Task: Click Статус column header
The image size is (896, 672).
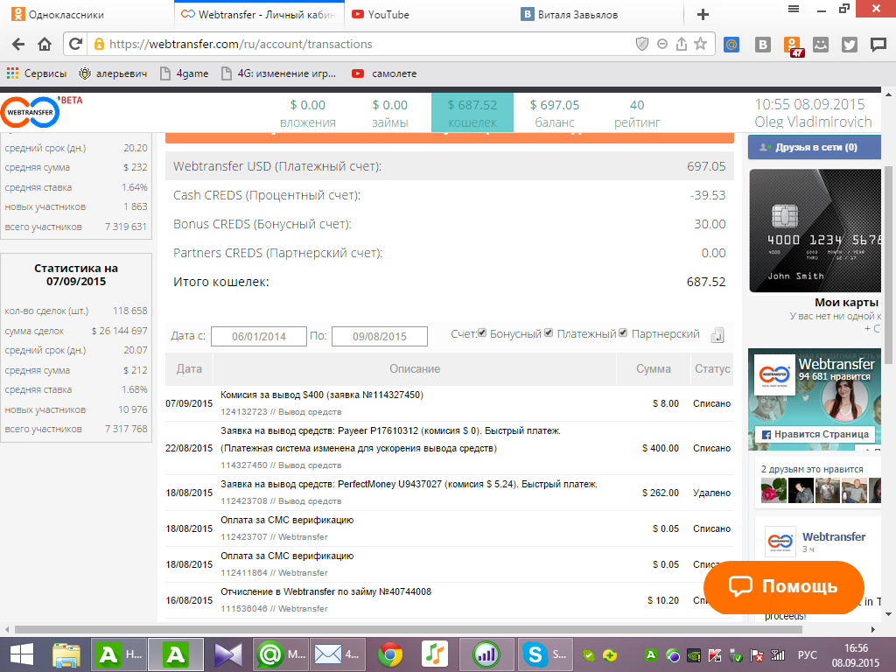Action: click(712, 368)
